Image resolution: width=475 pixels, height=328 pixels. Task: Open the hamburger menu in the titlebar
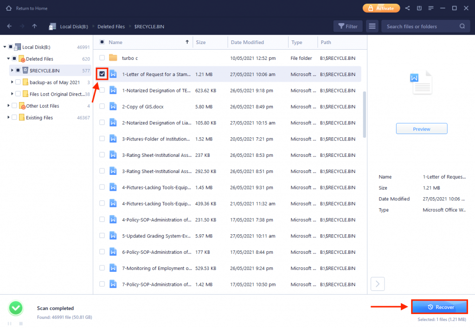pyautogui.click(x=431, y=8)
